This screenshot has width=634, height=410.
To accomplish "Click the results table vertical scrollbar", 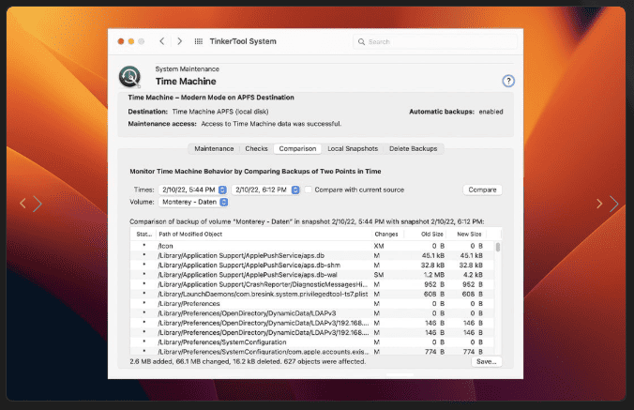I will coord(498,247).
